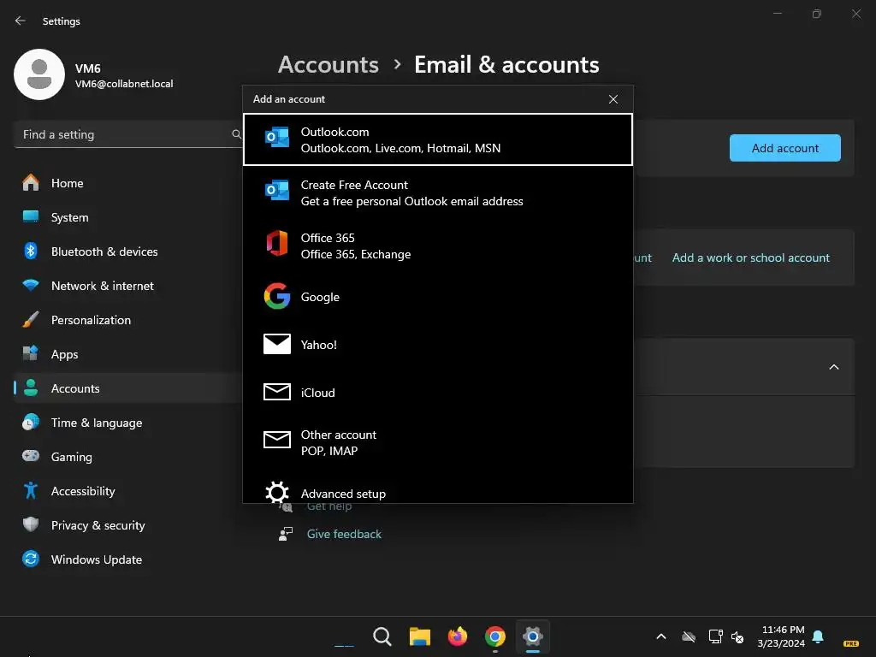Open Gaming settings category

pyautogui.click(x=128, y=457)
